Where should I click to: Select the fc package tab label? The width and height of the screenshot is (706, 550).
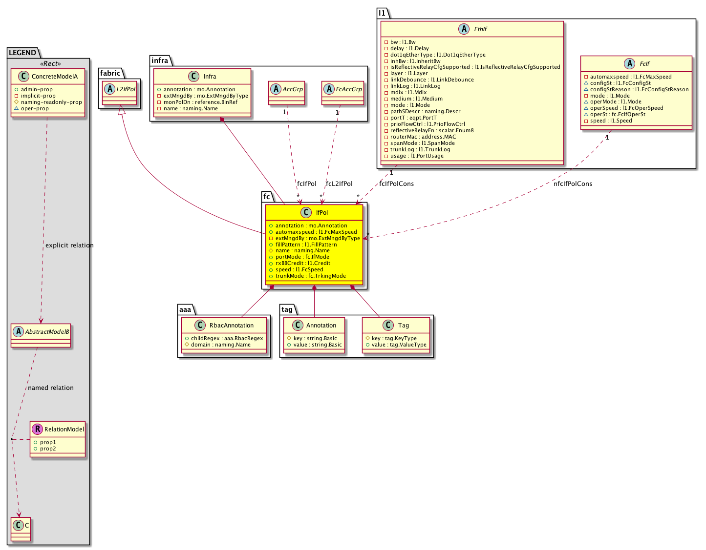point(267,197)
